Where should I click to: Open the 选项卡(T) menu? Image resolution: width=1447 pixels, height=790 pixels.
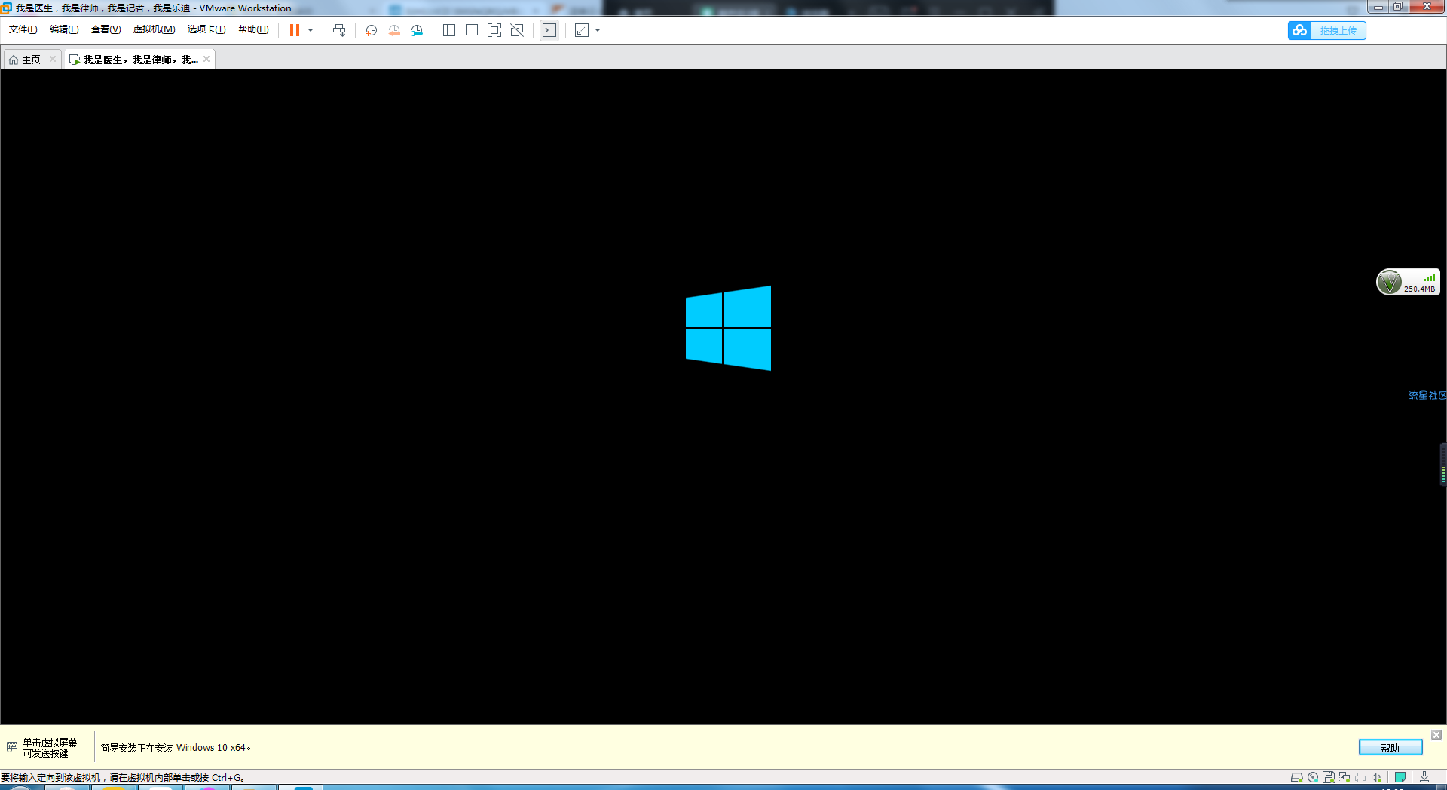click(x=206, y=29)
